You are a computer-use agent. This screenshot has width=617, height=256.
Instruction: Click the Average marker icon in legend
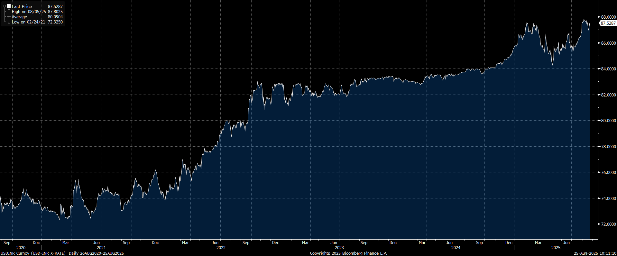[9, 17]
